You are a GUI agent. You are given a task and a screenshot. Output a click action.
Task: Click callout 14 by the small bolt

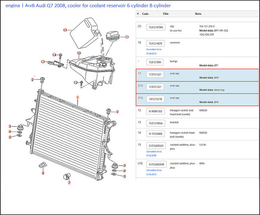point(55,55)
